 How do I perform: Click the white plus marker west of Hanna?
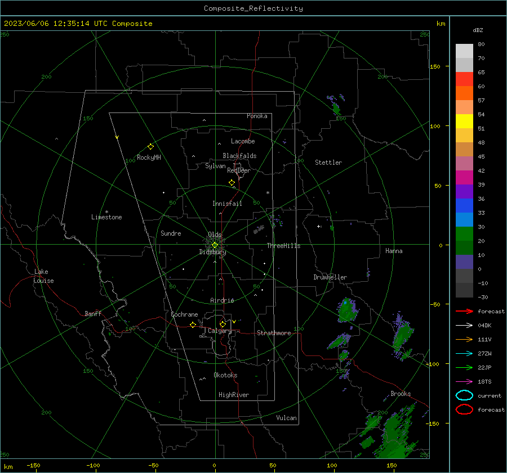(318, 226)
